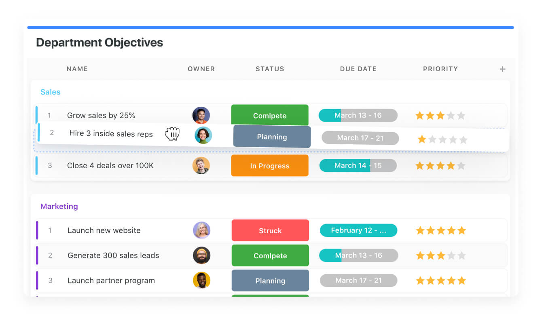Screen dimensions: 542x325
Task: Click the Complete status button for Generate 300 sales leads
Action: [270, 255]
